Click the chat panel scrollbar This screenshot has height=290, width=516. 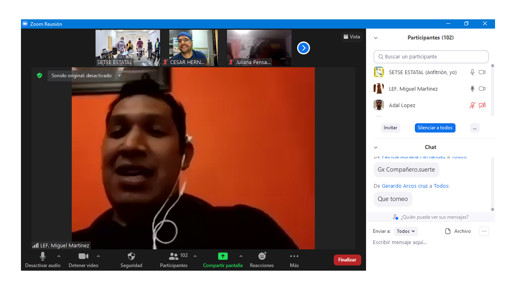pos(493,183)
